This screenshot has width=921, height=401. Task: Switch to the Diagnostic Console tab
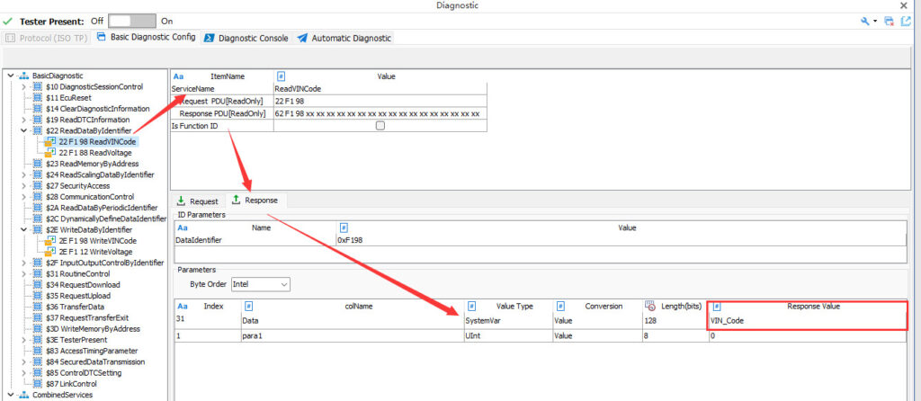pyautogui.click(x=246, y=38)
